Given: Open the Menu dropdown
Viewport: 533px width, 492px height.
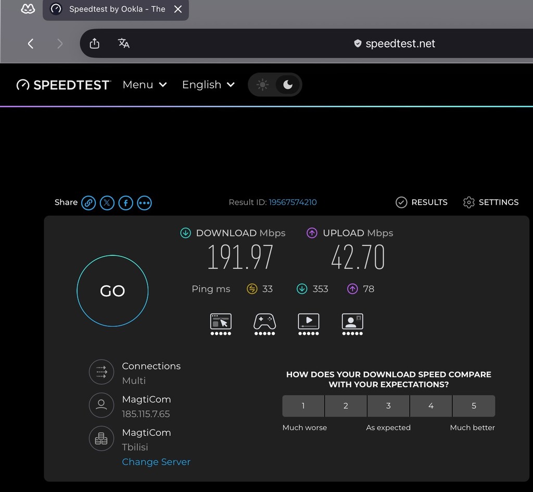Looking at the screenshot, I should tap(145, 85).
